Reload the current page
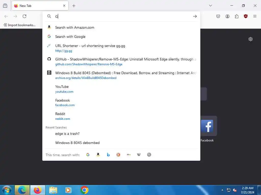261x195 pixels. [24, 16]
